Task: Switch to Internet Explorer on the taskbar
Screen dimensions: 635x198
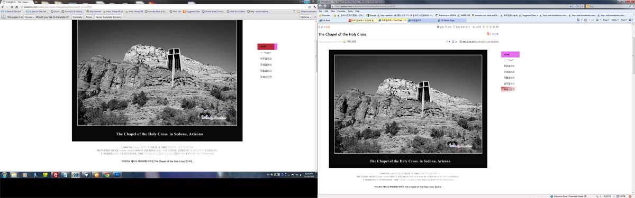Action: (76, 174)
